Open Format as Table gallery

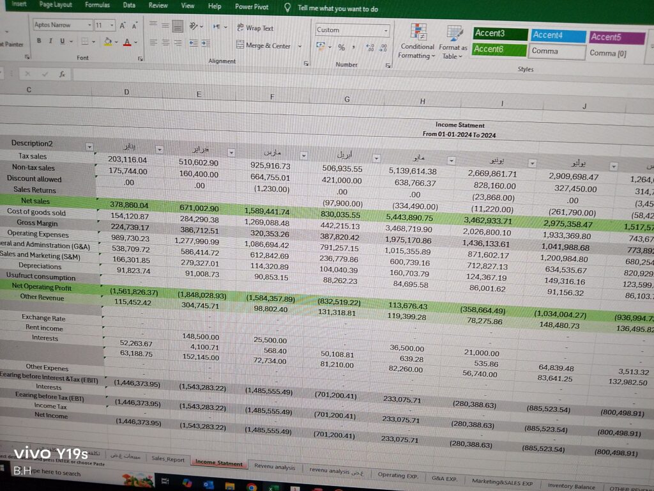coord(453,43)
